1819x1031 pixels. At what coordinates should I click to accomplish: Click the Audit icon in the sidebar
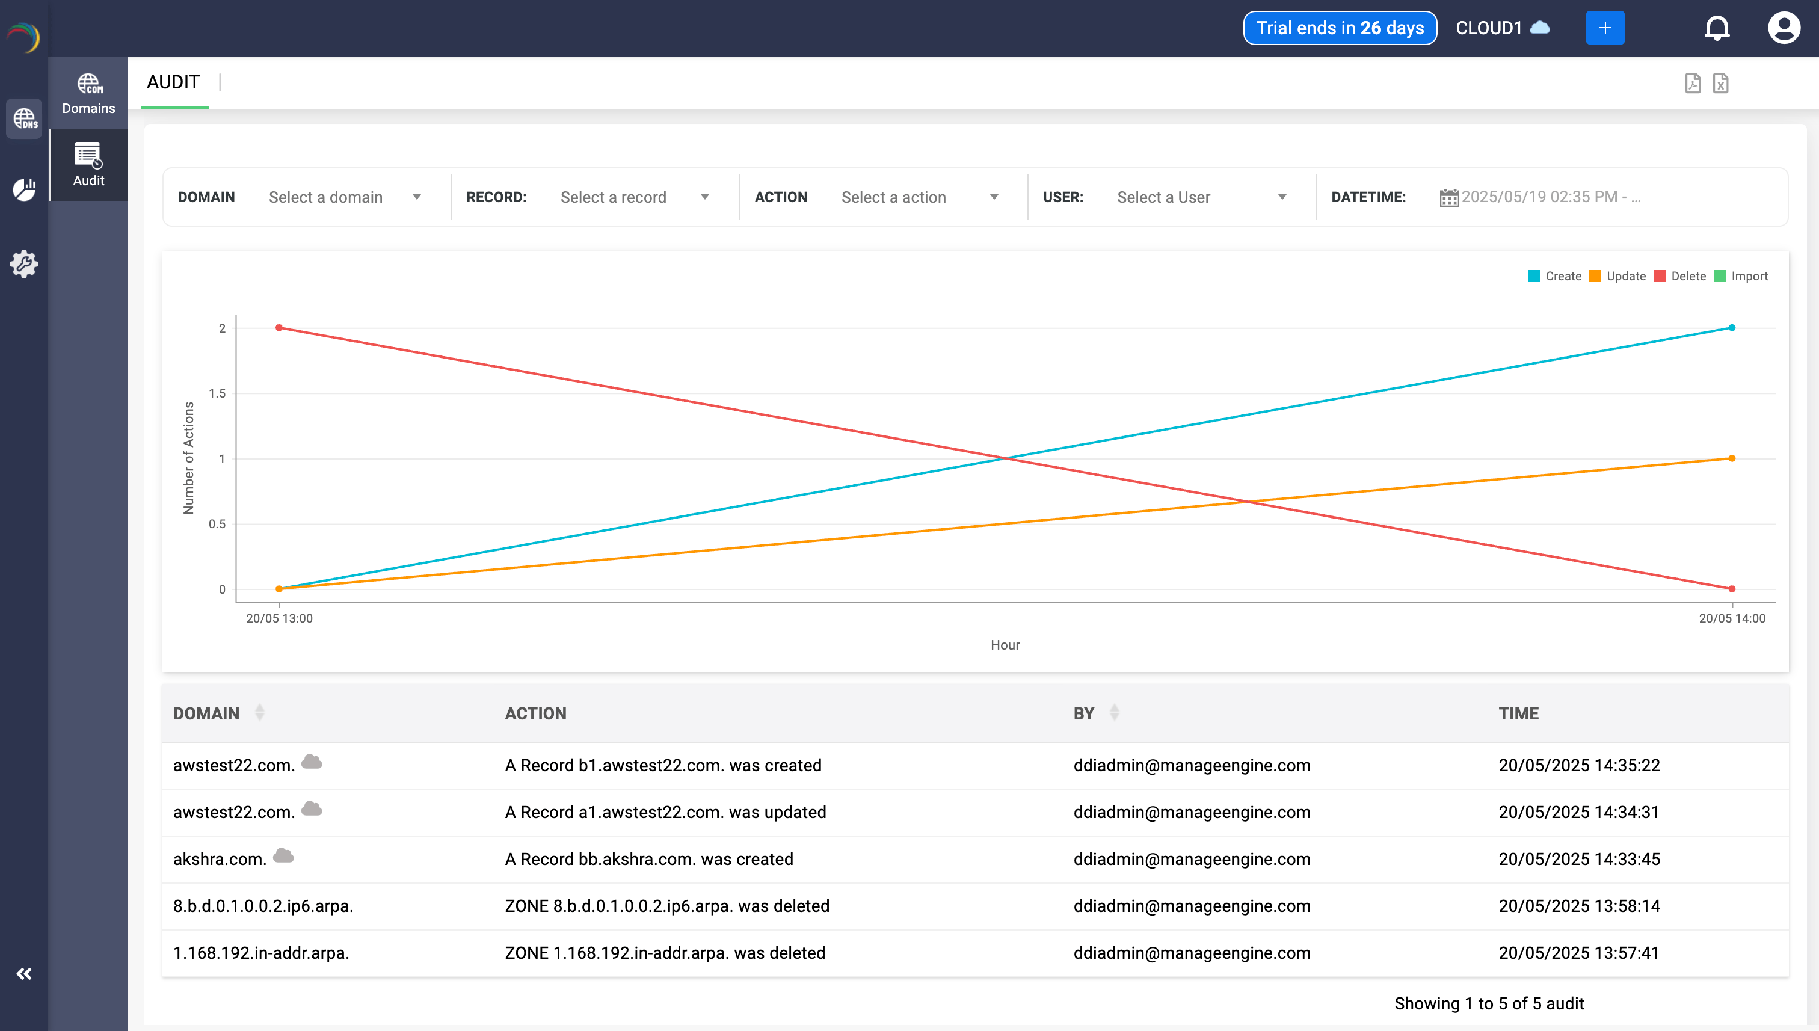tap(88, 164)
